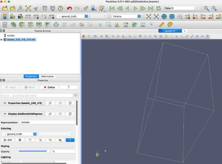Click the Open file folder icon
The width and height of the screenshot is (222, 164).
[x=5, y=8]
